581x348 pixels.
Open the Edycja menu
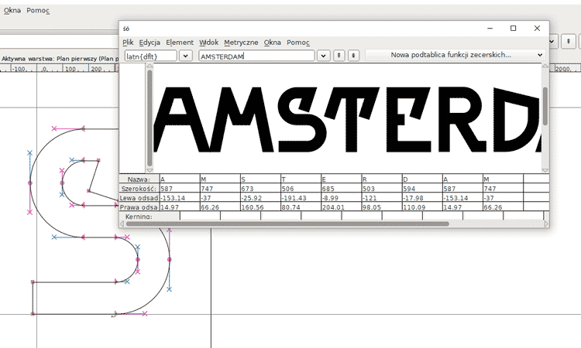(150, 42)
